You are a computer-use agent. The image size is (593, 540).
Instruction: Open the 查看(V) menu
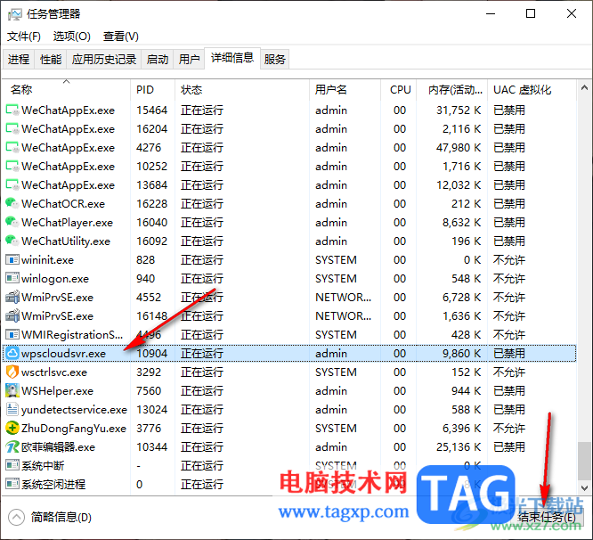(x=120, y=37)
